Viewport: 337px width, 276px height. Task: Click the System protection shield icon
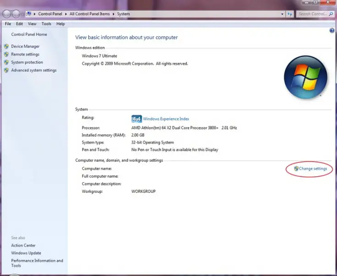(6, 62)
